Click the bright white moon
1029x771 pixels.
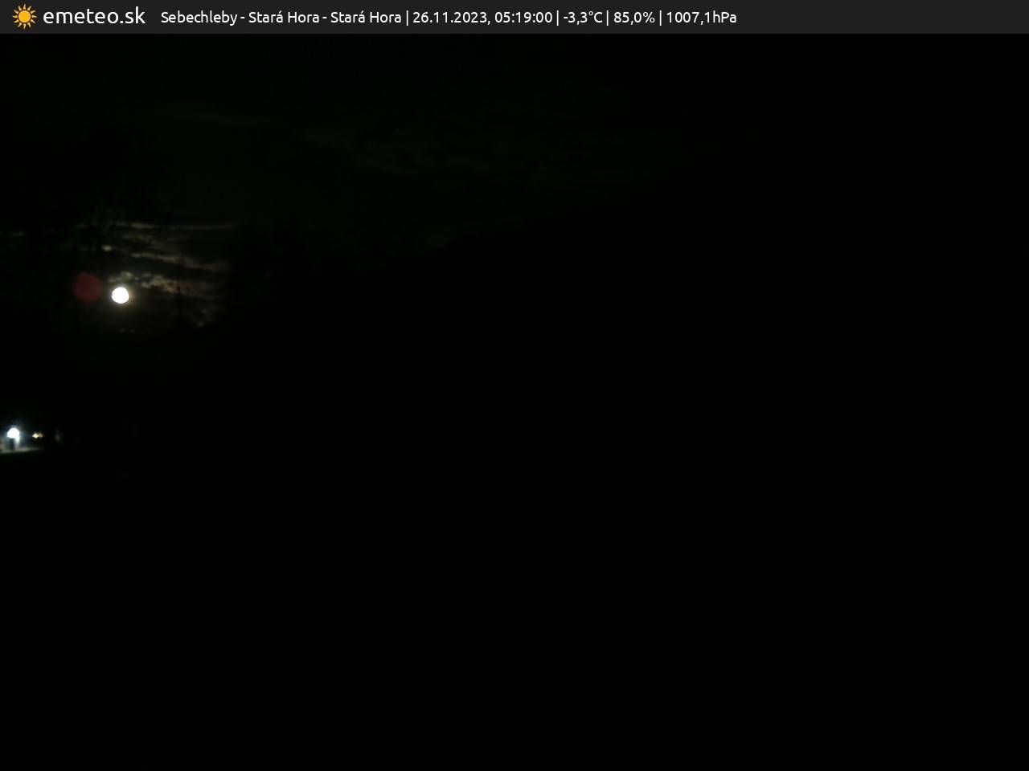pos(120,296)
